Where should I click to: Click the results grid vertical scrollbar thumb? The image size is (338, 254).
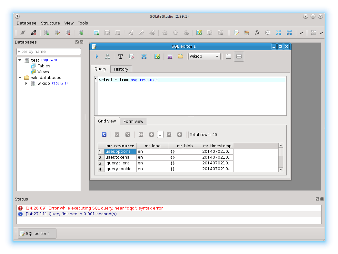[281, 152]
